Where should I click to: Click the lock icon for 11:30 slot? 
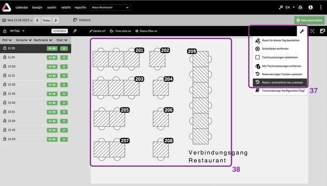click(5, 48)
